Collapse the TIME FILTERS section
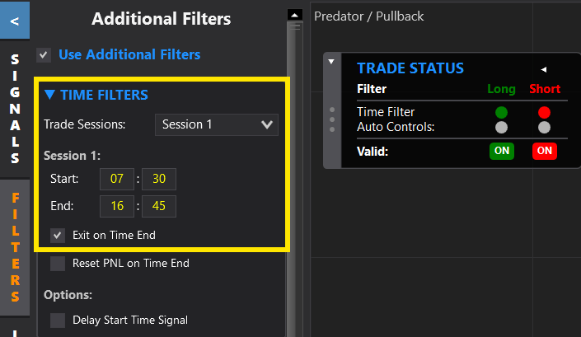 50,95
